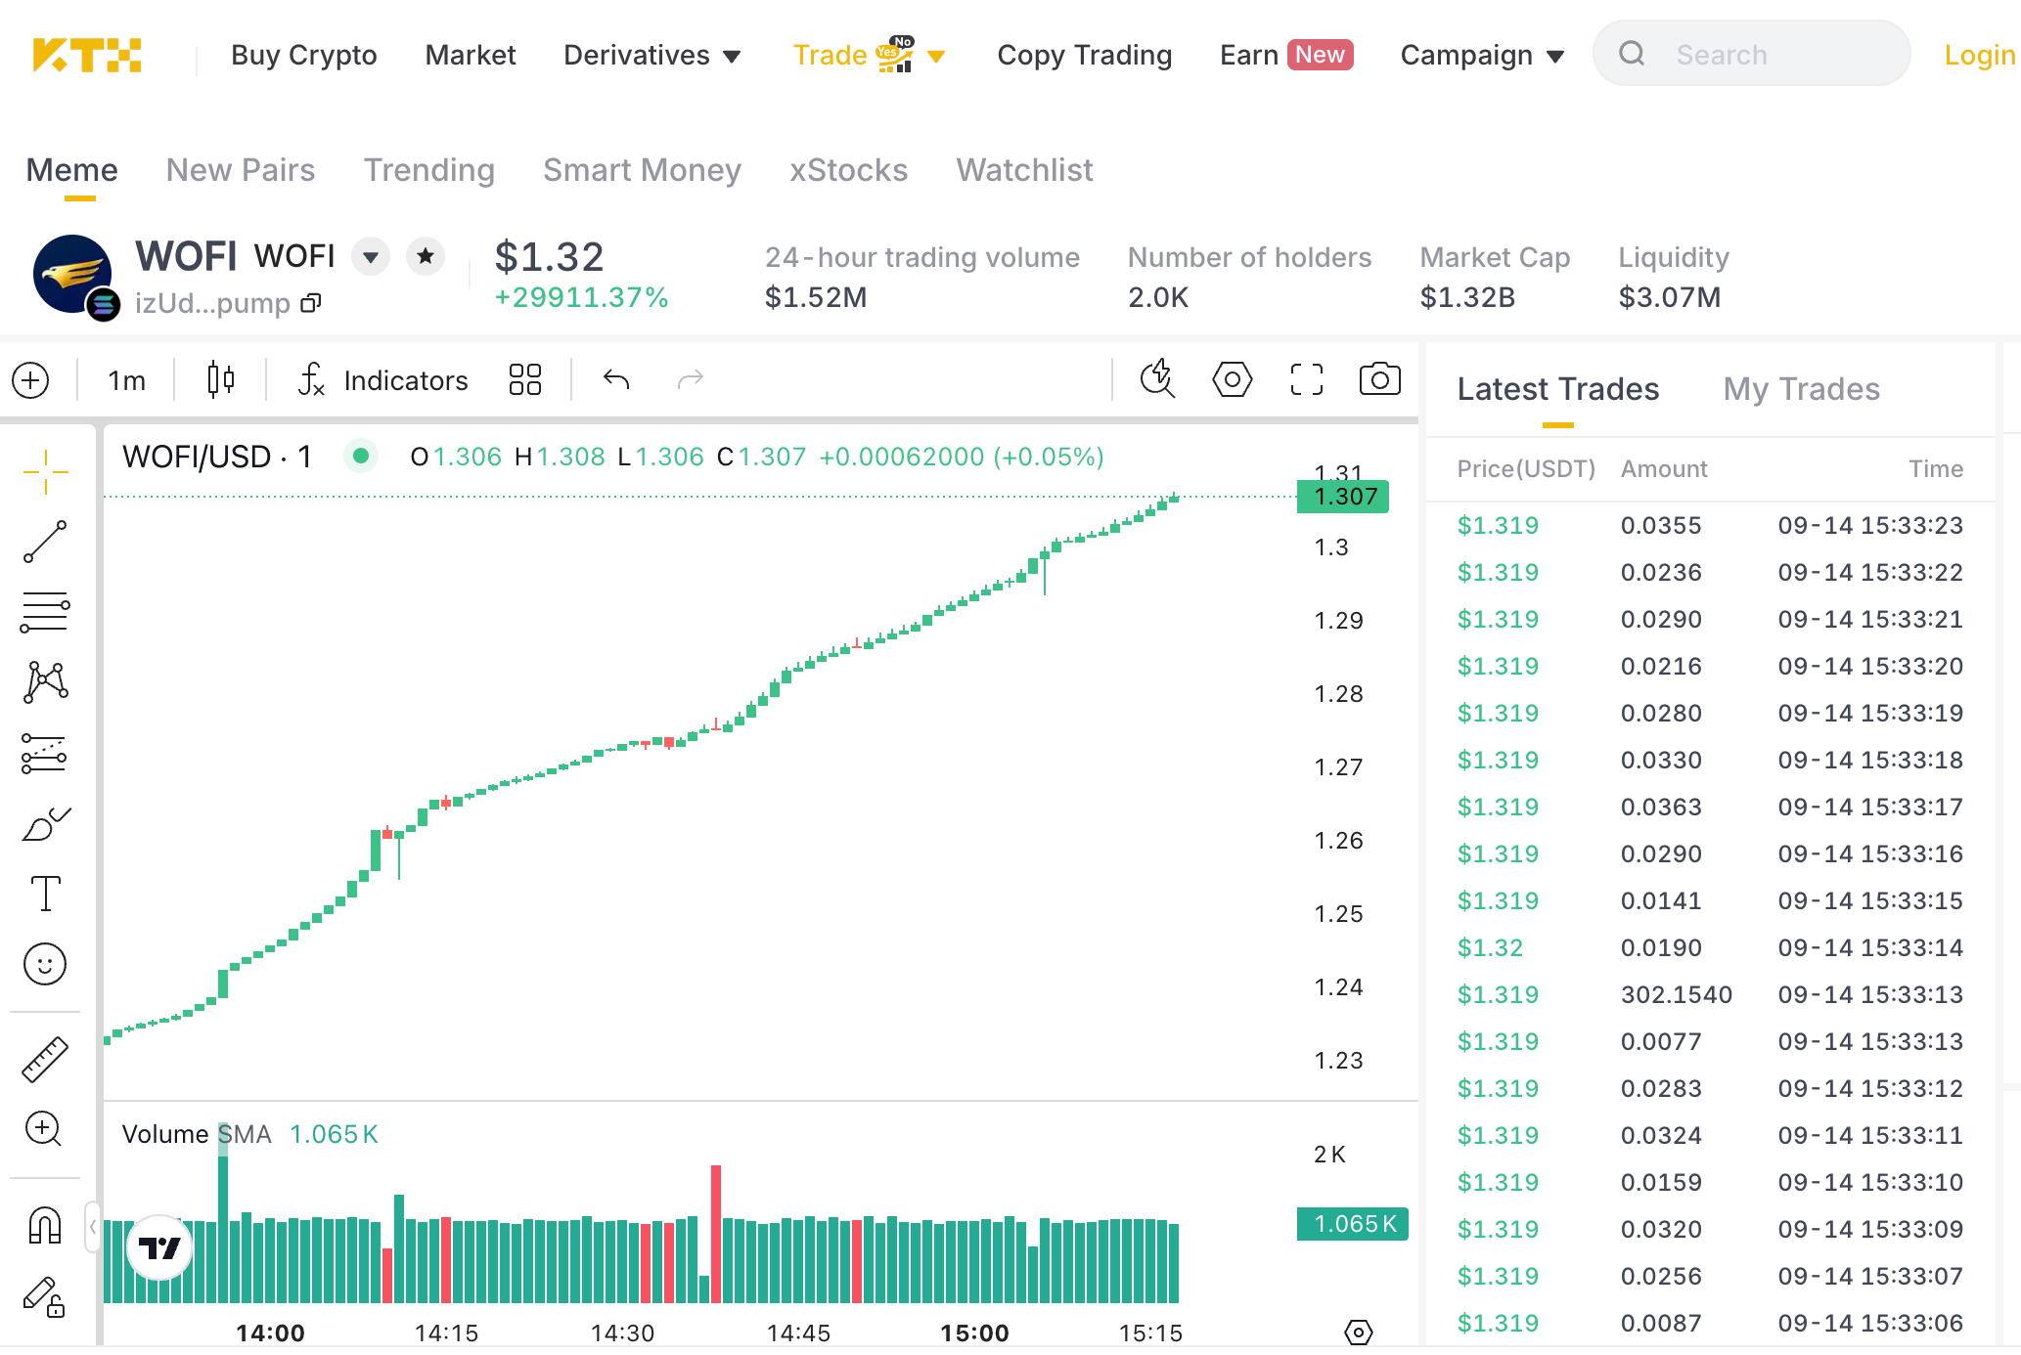The height and width of the screenshot is (1355, 2021).
Task: Click the green market status dot
Action: pyautogui.click(x=361, y=456)
